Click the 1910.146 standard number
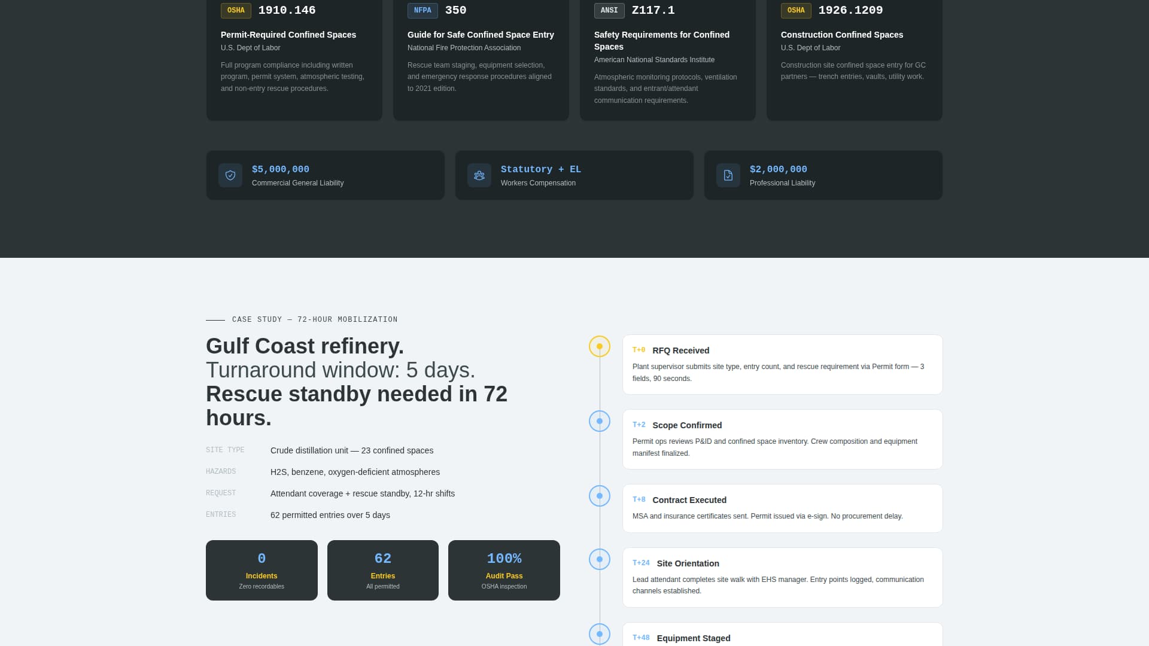 tap(287, 10)
